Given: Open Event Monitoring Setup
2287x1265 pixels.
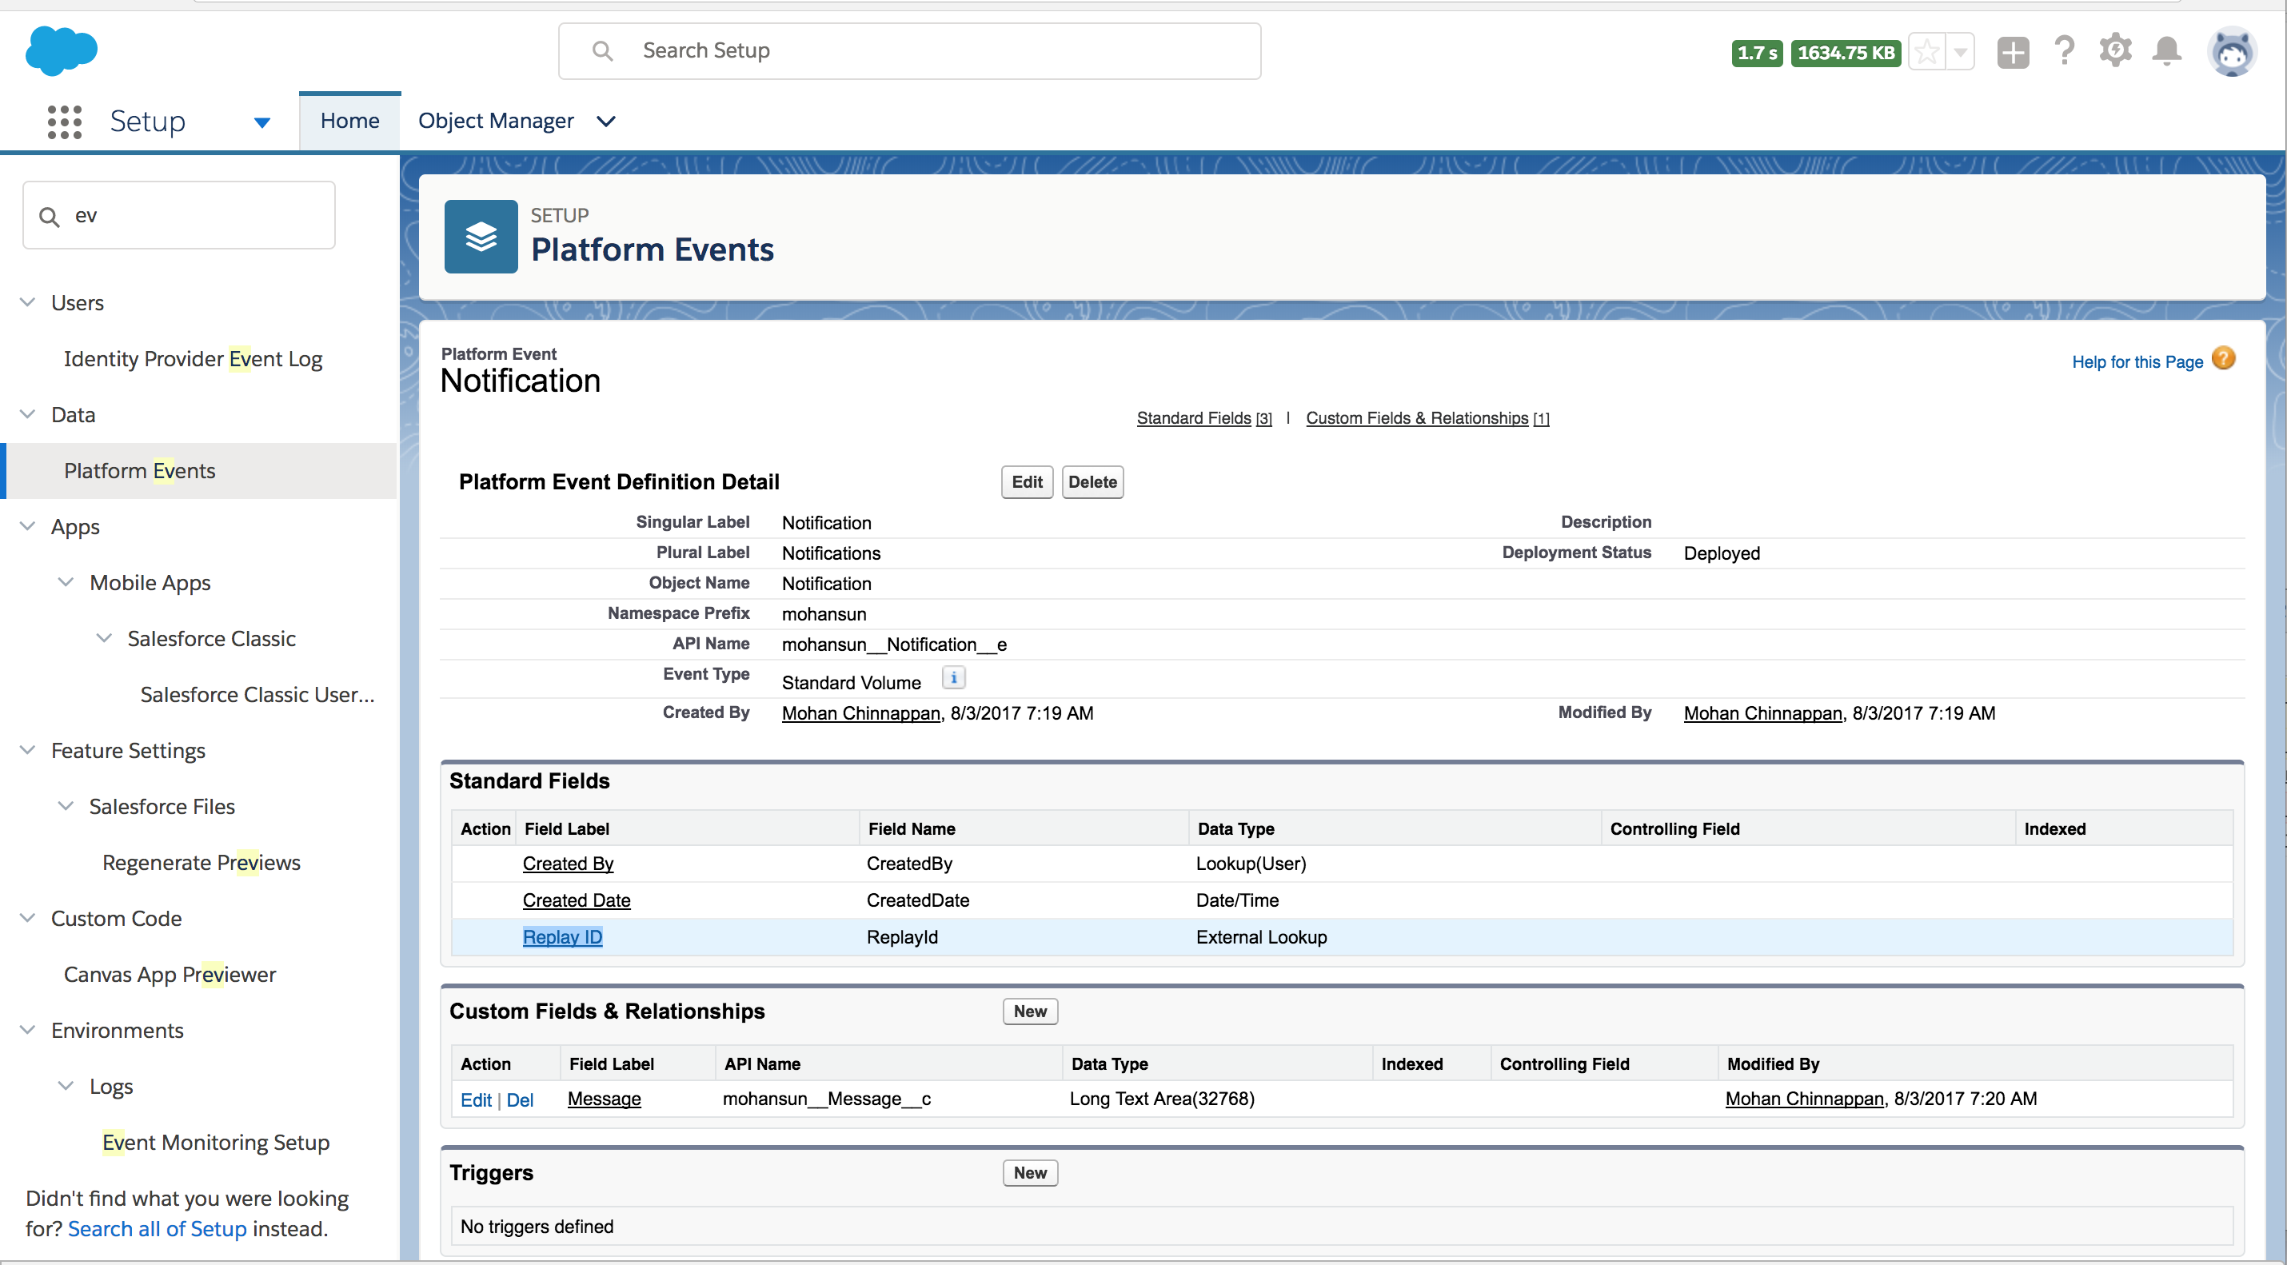Looking at the screenshot, I should pos(216,1142).
